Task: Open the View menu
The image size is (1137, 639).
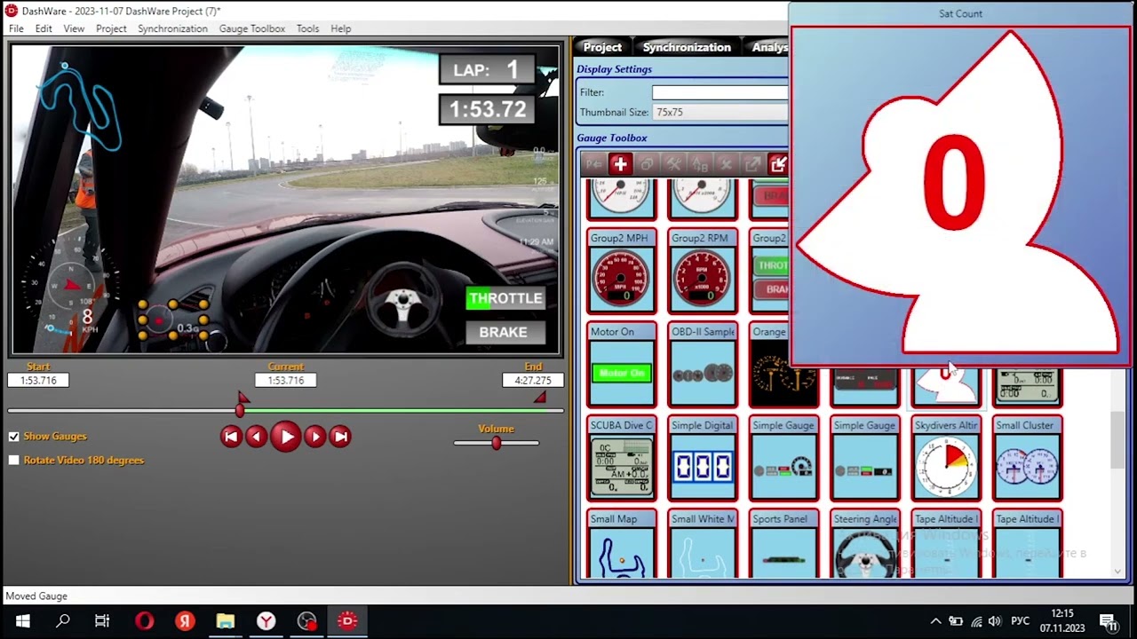Action: coord(74,28)
